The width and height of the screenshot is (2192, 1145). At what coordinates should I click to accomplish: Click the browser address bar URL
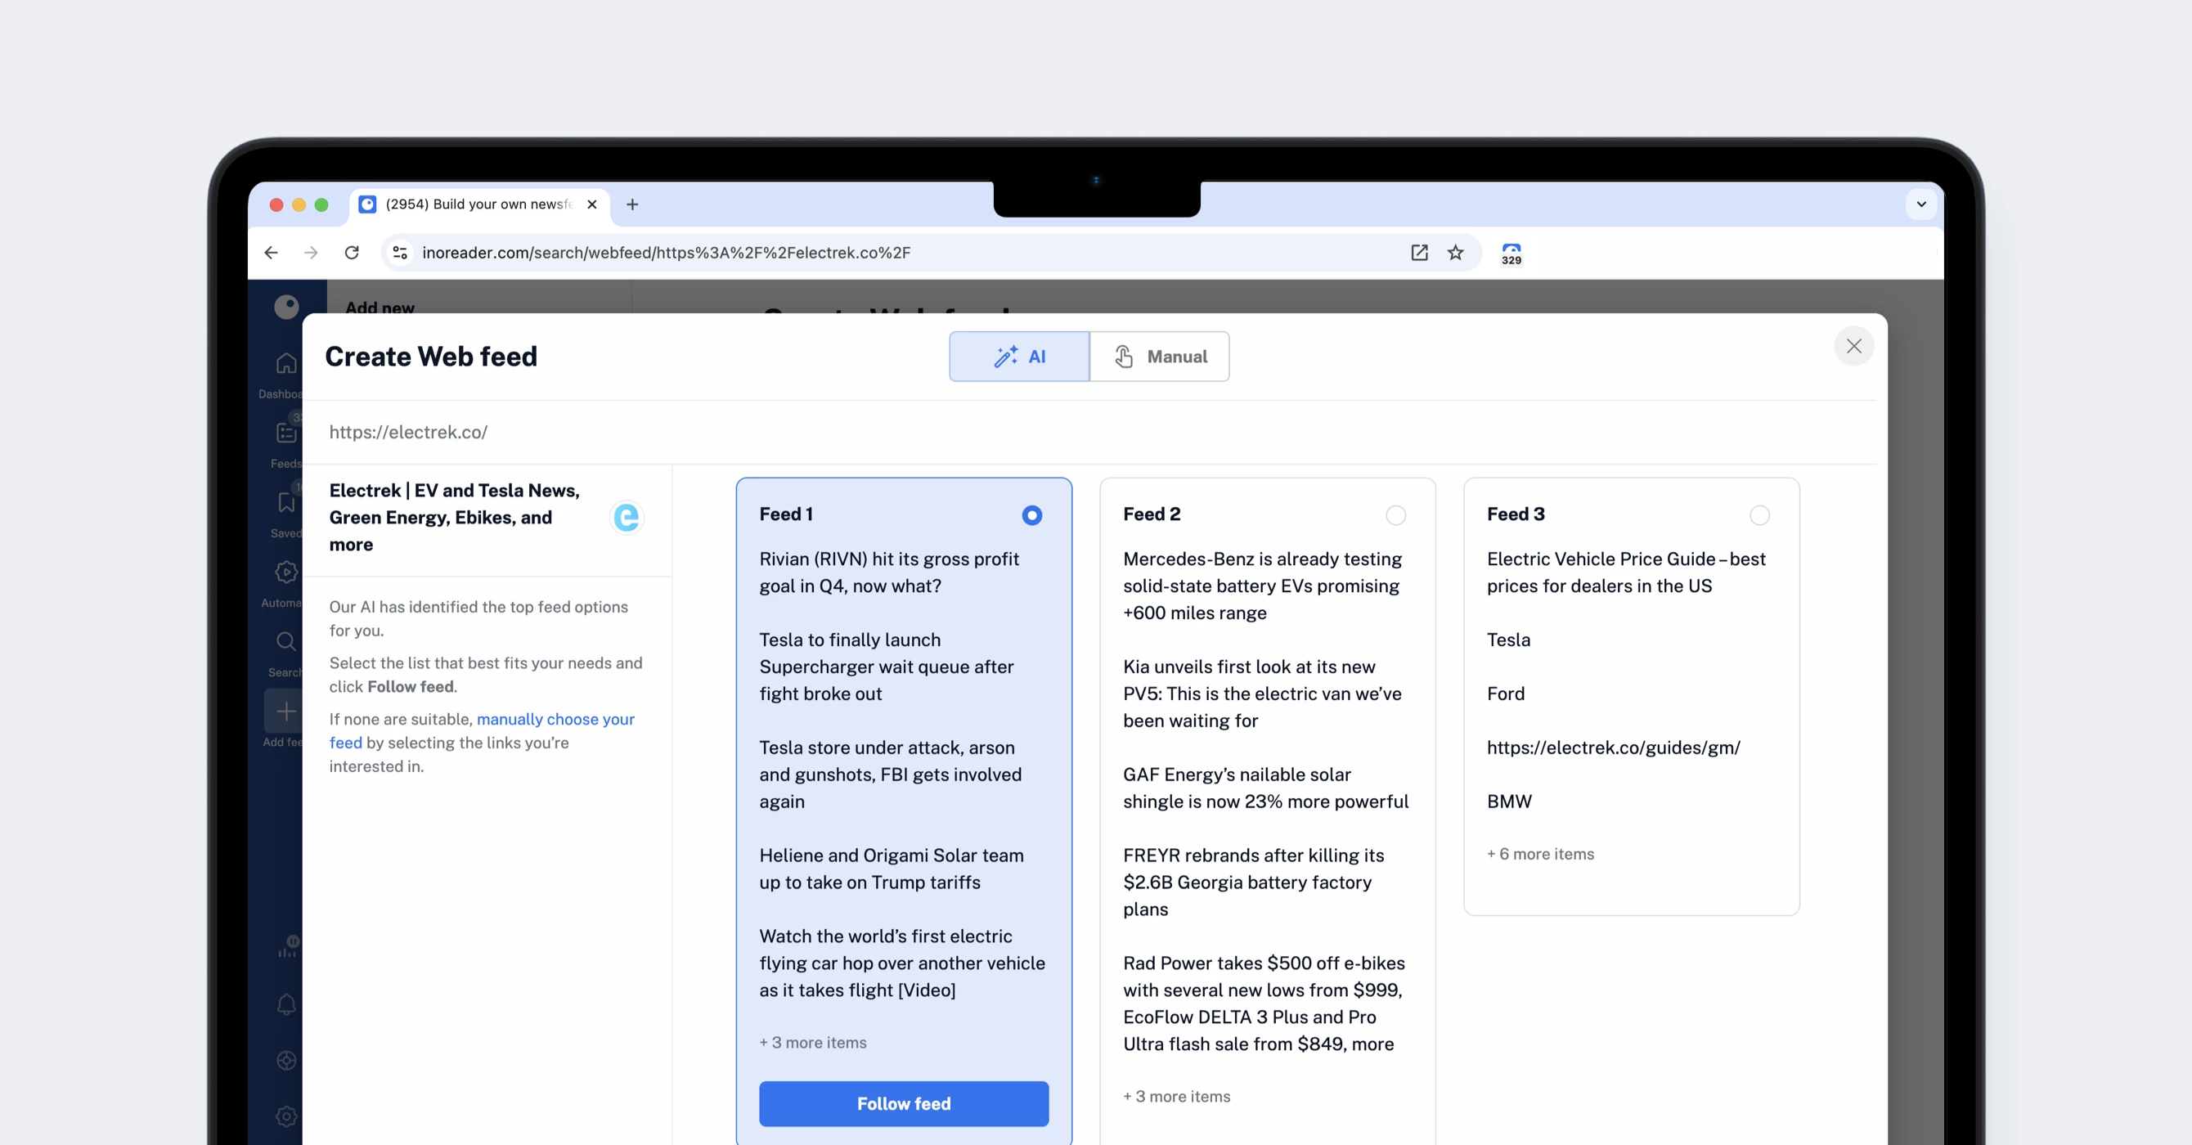tap(667, 253)
